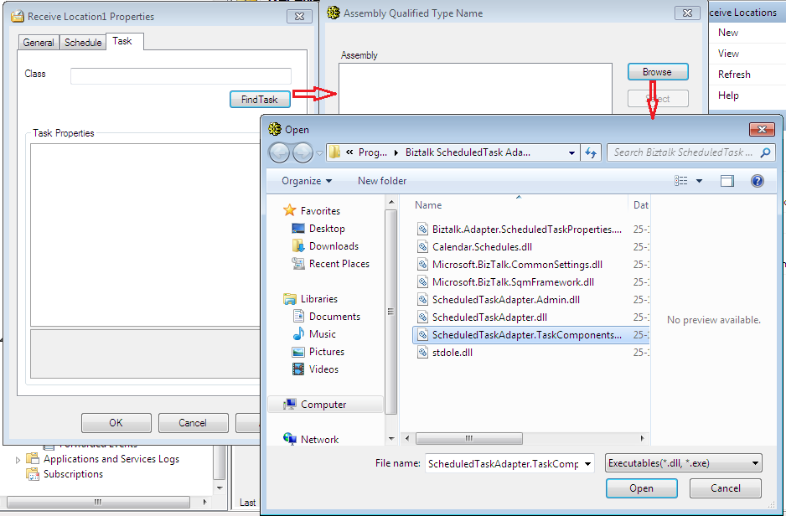Click Refresh in Receive Locations actions
Screen dimensions: 786x516
pos(734,75)
